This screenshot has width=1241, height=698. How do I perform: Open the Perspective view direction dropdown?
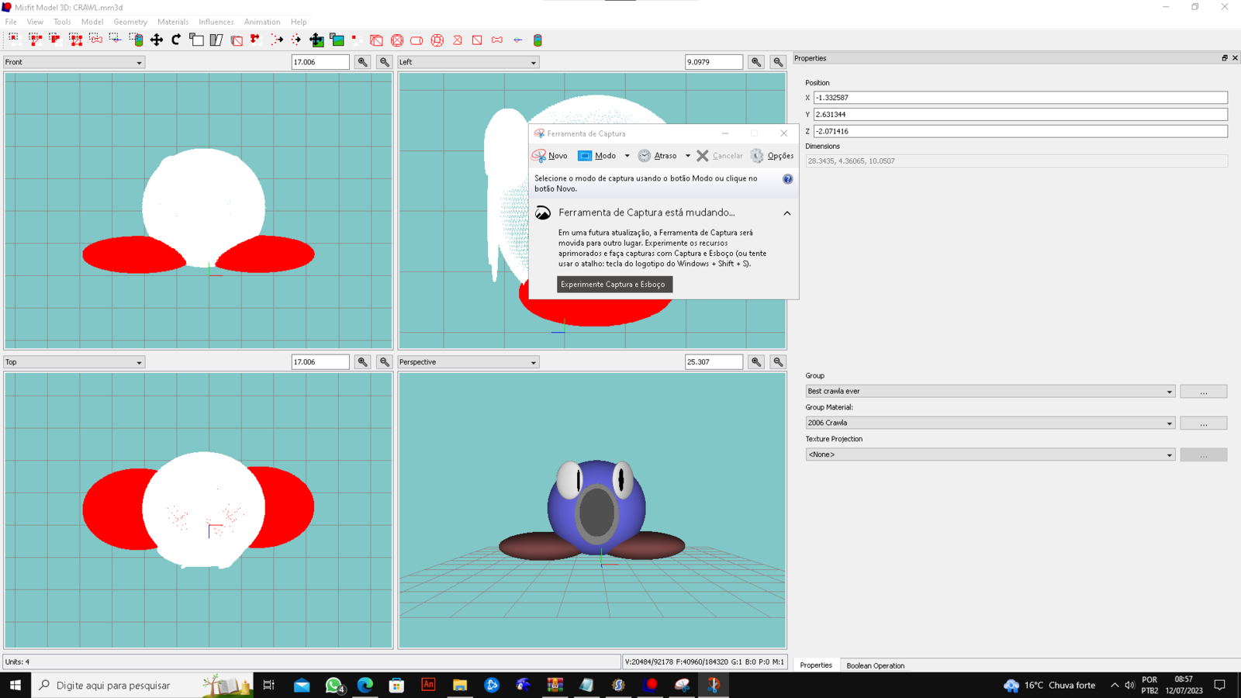pos(468,362)
